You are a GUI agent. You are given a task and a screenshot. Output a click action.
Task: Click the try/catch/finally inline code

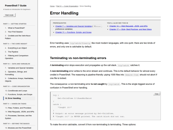coord(80,43)
